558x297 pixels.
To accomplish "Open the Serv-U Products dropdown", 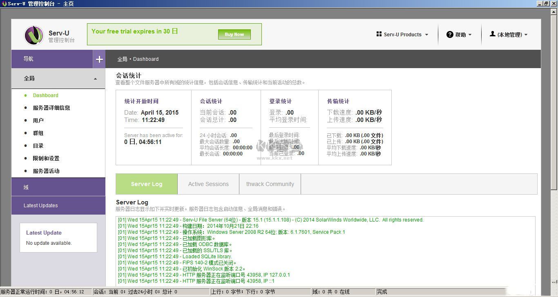I will pos(402,34).
